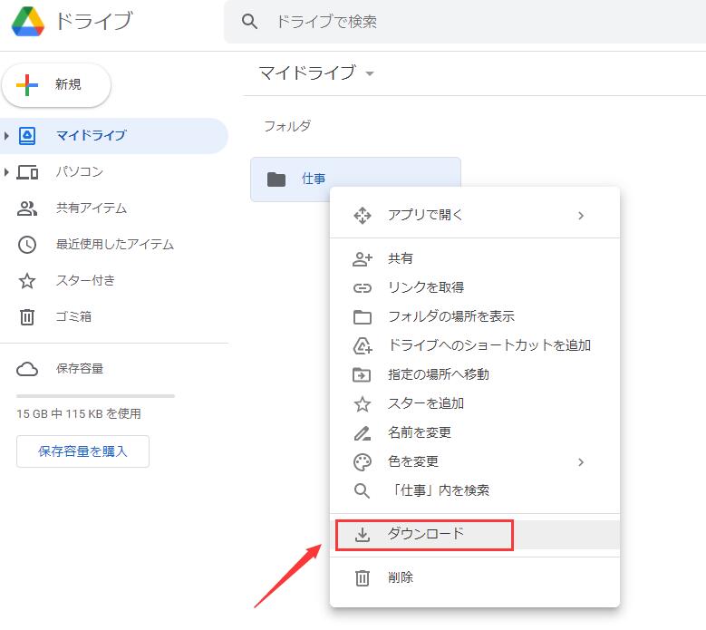Choose スターを追加 from the context menu
706x630 pixels.
pos(475,403)
